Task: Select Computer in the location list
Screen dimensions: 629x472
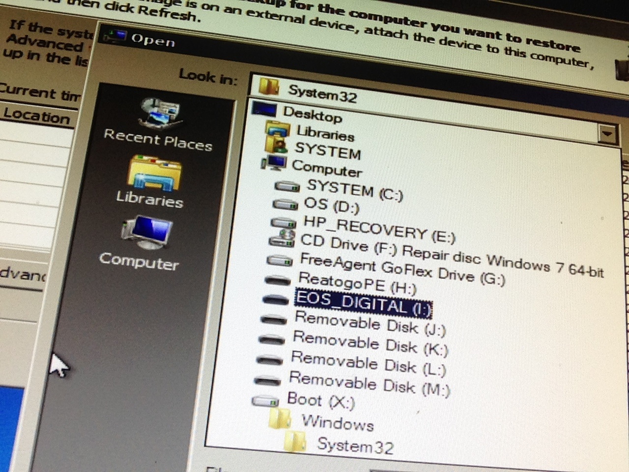Action: pyautogui.click(x=327, y=169)
